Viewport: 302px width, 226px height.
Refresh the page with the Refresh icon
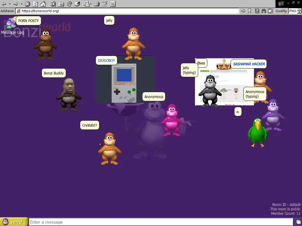pyautogui.click(x=35, y=4)
